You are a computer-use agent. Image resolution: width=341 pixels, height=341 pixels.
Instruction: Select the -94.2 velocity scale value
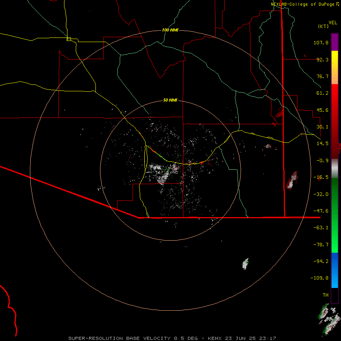click(x=321, y=261)
